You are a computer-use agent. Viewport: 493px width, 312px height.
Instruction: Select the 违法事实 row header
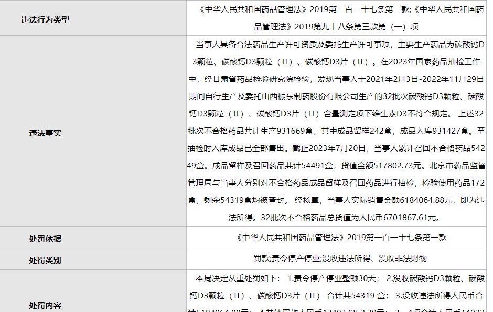(x=45, y=133)
